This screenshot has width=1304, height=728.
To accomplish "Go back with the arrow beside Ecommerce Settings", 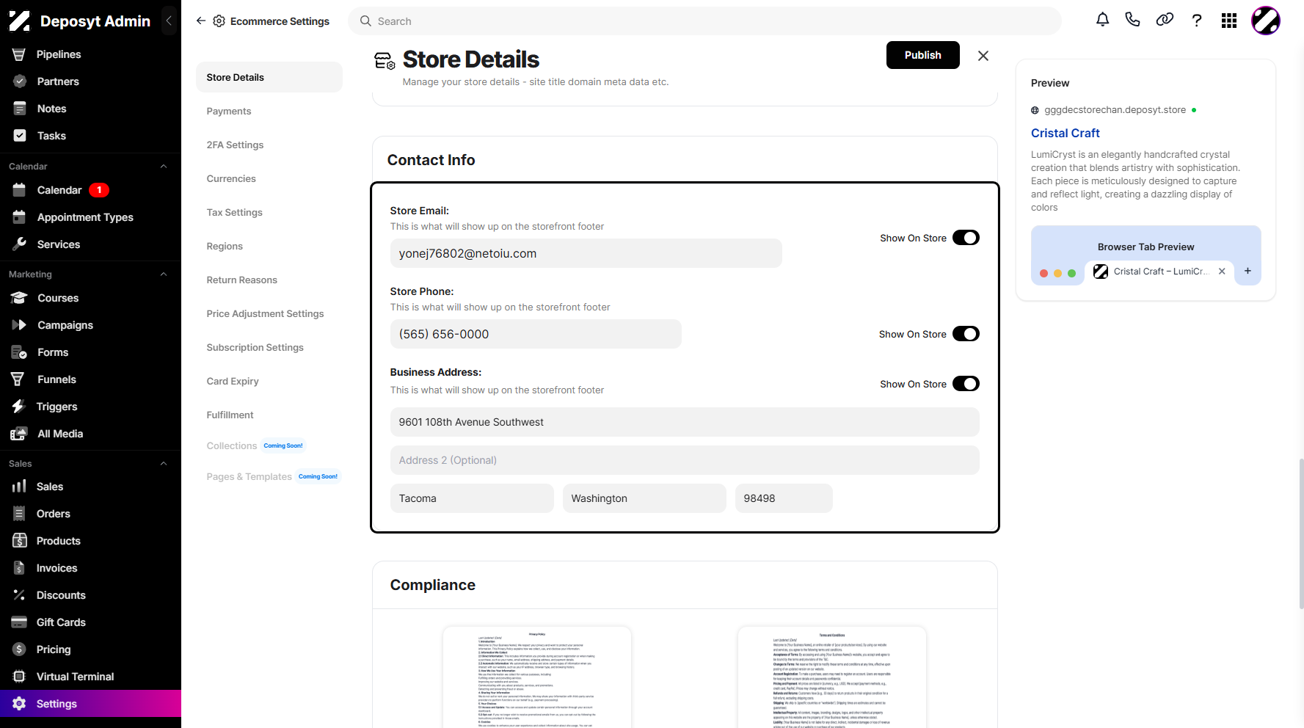I will 200,21.
